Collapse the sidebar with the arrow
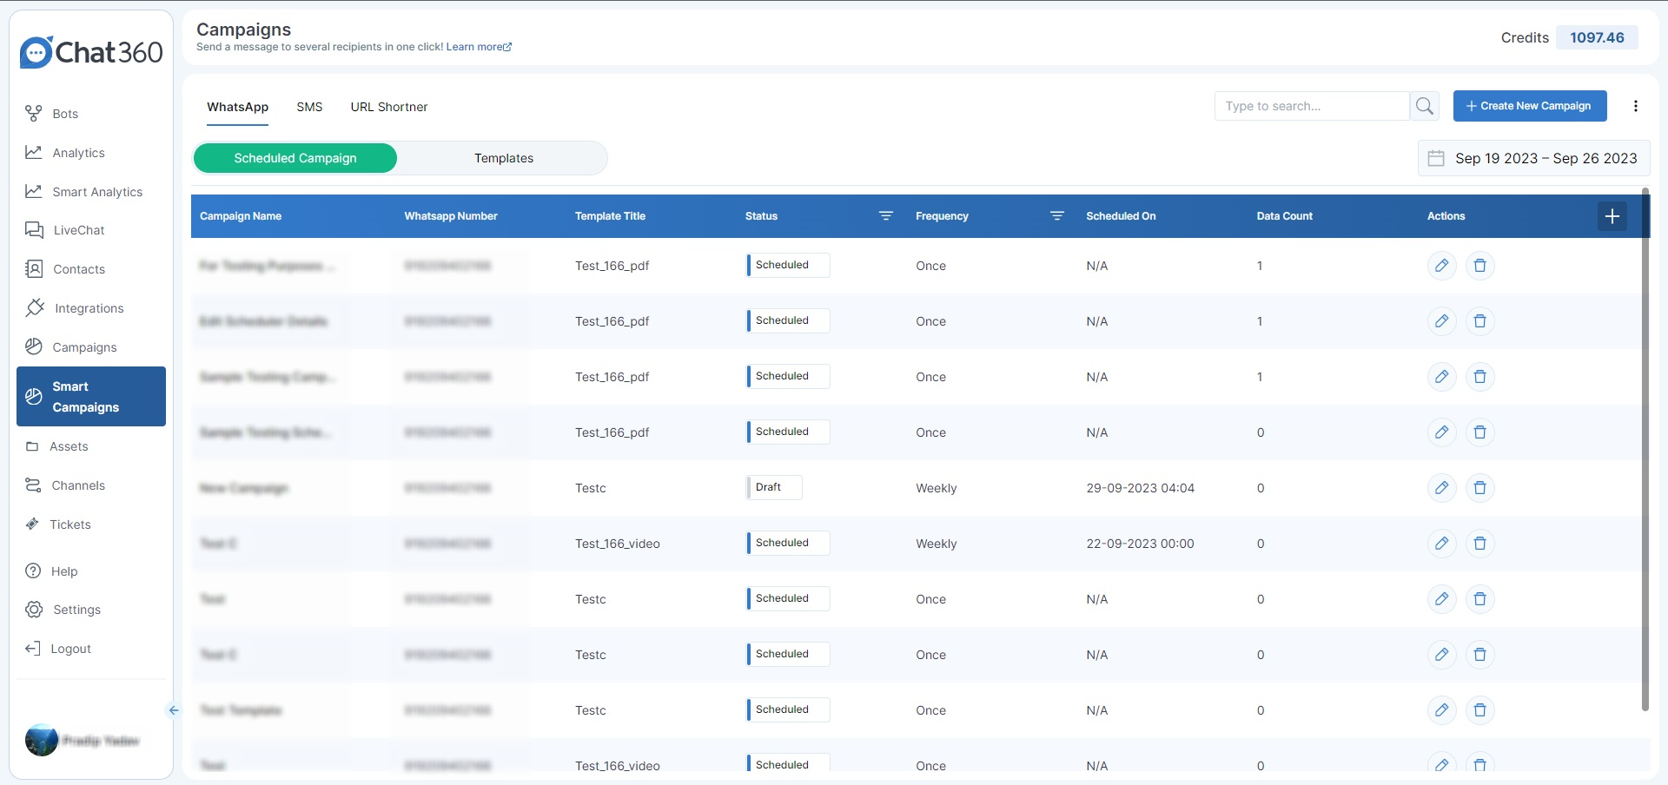The height and width of the screenshot is (785, 1668). (174, 710)
